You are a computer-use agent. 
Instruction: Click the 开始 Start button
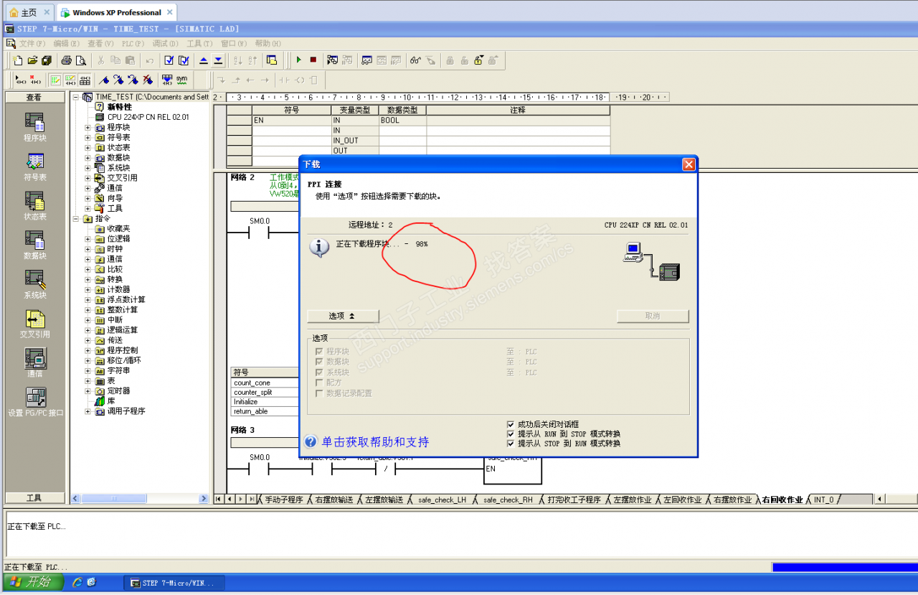pos(33,582)
